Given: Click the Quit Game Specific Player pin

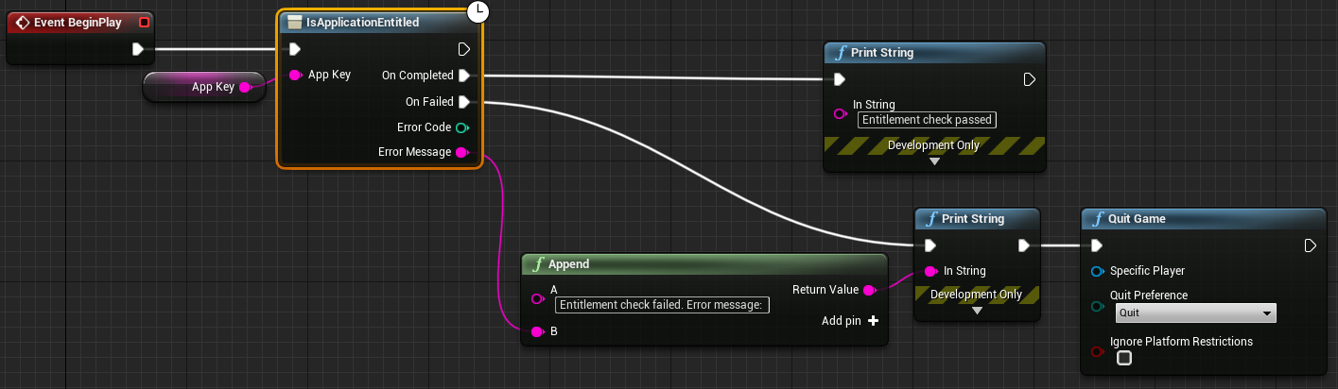Looking at the screenshot, I should tap(1097, 272).
